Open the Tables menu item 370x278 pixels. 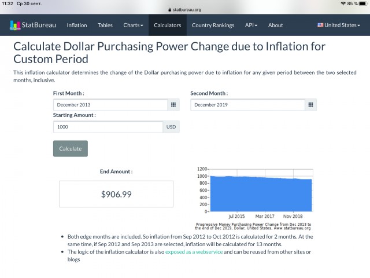click(x=105, y=25)
